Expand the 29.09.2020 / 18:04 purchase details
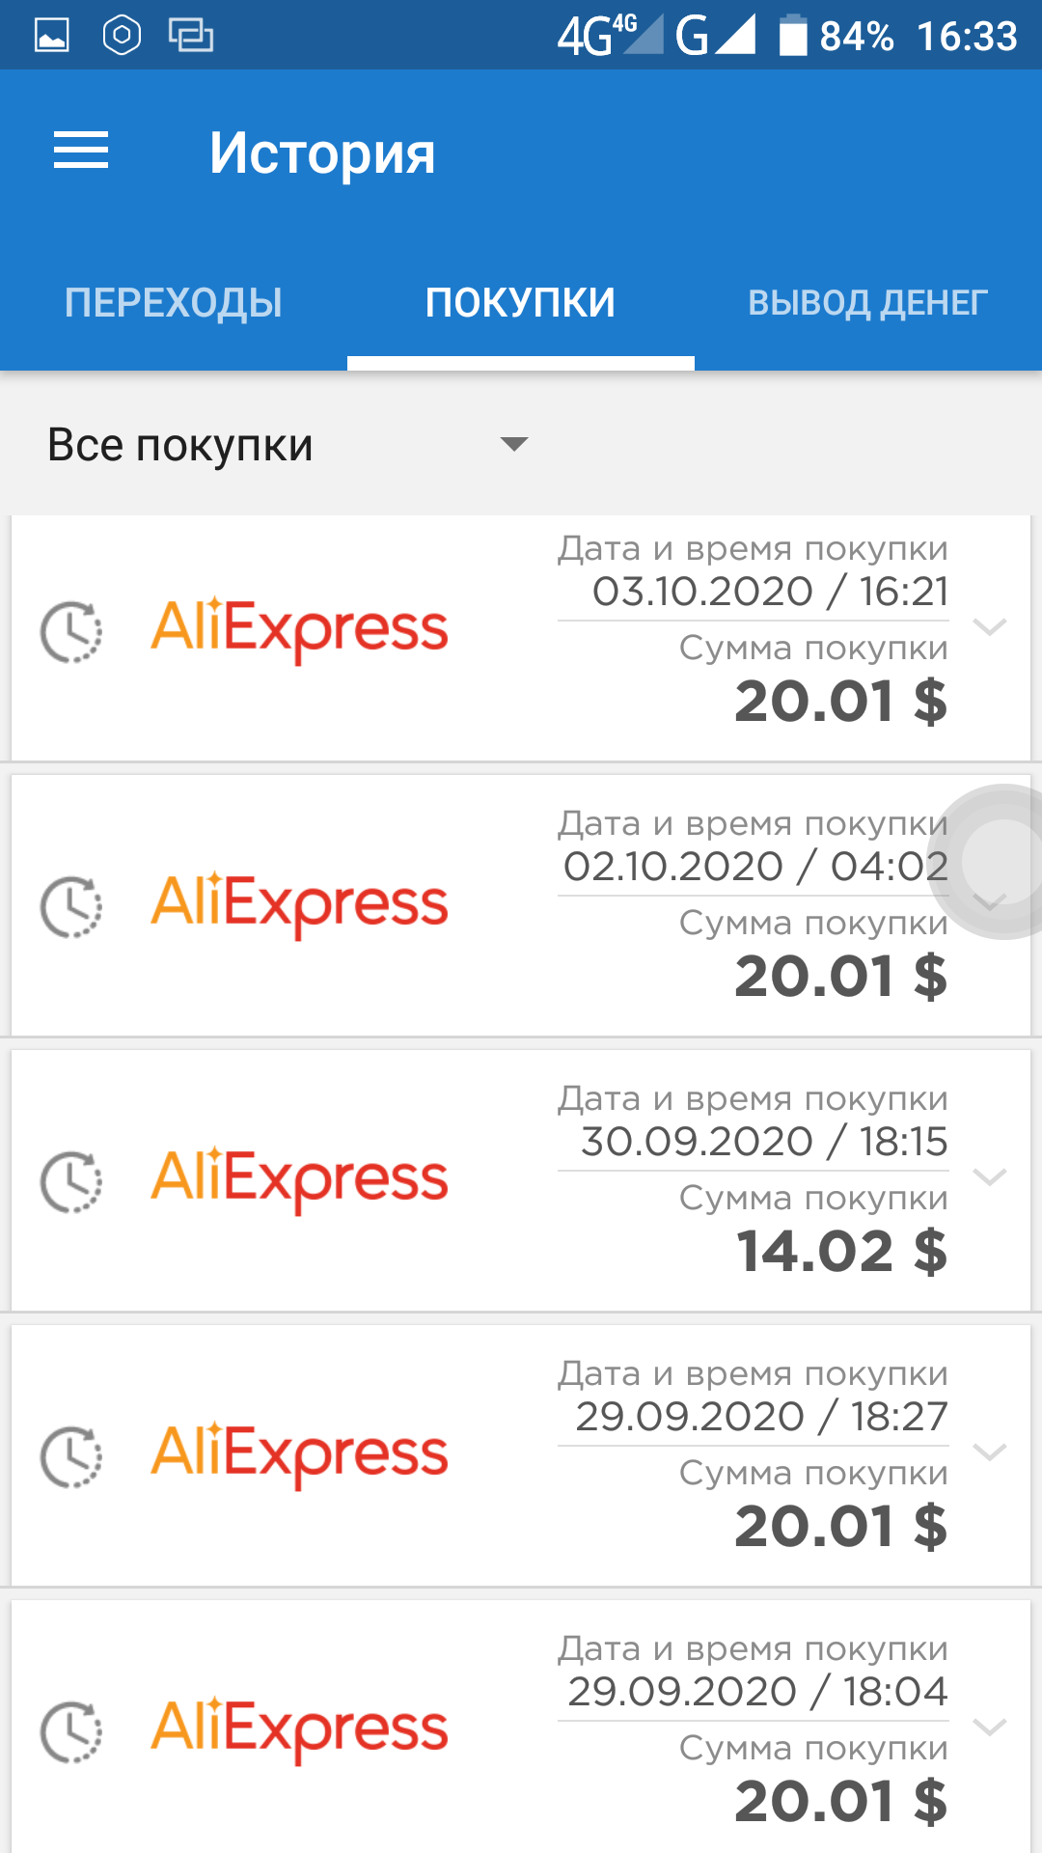Image resolution: width=1042 pixels, height=1853 pixels. coord(990,1728)
